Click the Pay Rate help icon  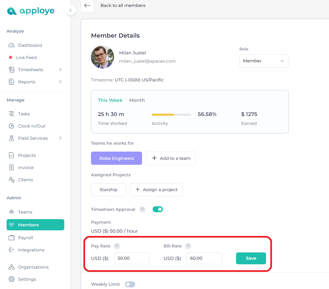point(117,246)
